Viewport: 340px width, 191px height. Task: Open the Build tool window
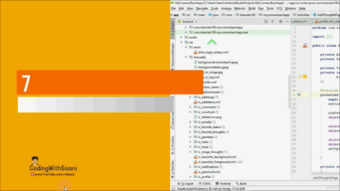click(241, 184)
